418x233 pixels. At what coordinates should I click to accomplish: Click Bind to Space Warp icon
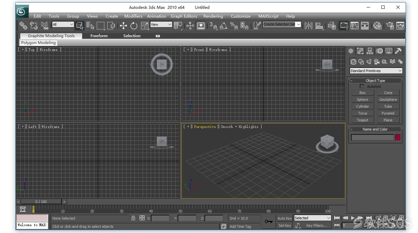coord(44,25)
